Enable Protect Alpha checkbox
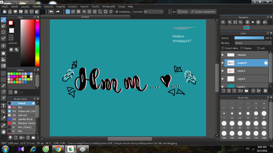273x153 pixels. [223, 48]
